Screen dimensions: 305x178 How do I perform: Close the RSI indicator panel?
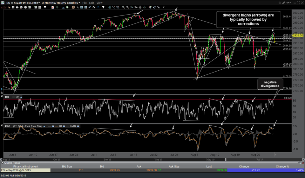tap(2, 97)
